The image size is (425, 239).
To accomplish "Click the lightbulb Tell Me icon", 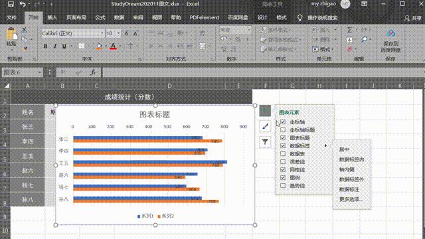I will coord(299,18).
